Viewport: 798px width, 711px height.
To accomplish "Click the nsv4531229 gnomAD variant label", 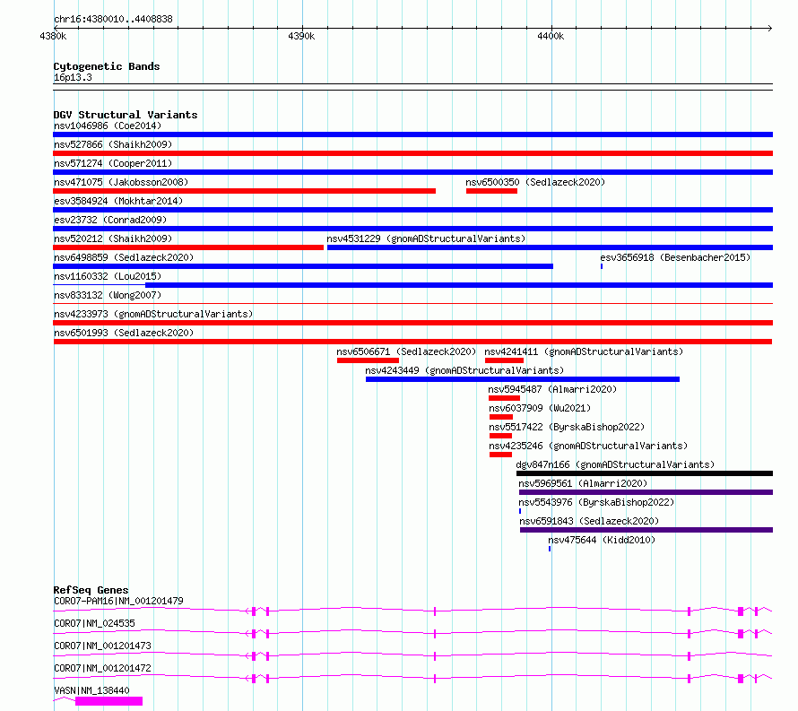I will [426, 238].
